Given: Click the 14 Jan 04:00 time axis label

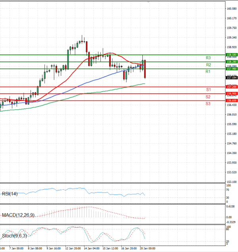Looking at the screenshot, I should [92, 249].
